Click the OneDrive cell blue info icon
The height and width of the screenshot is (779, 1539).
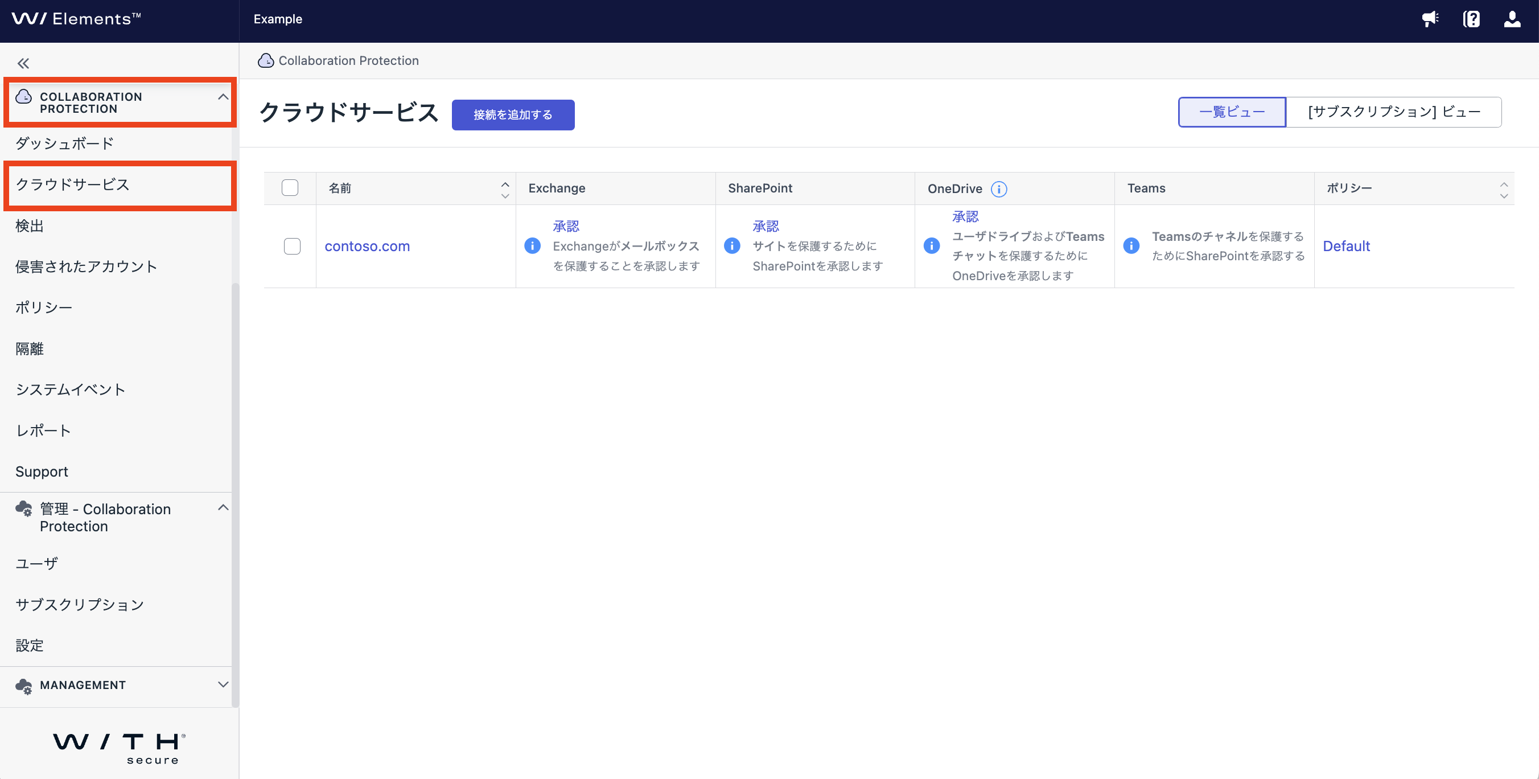tap(931, 246)
